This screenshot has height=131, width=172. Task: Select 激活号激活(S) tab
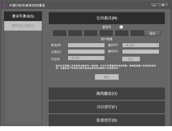pyautogui.click(x=23, y=16)
